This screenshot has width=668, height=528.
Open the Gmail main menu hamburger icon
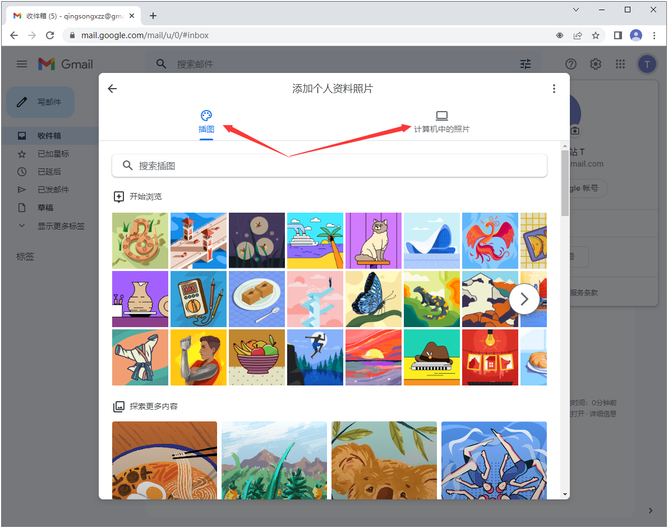[x=22, y=65]
